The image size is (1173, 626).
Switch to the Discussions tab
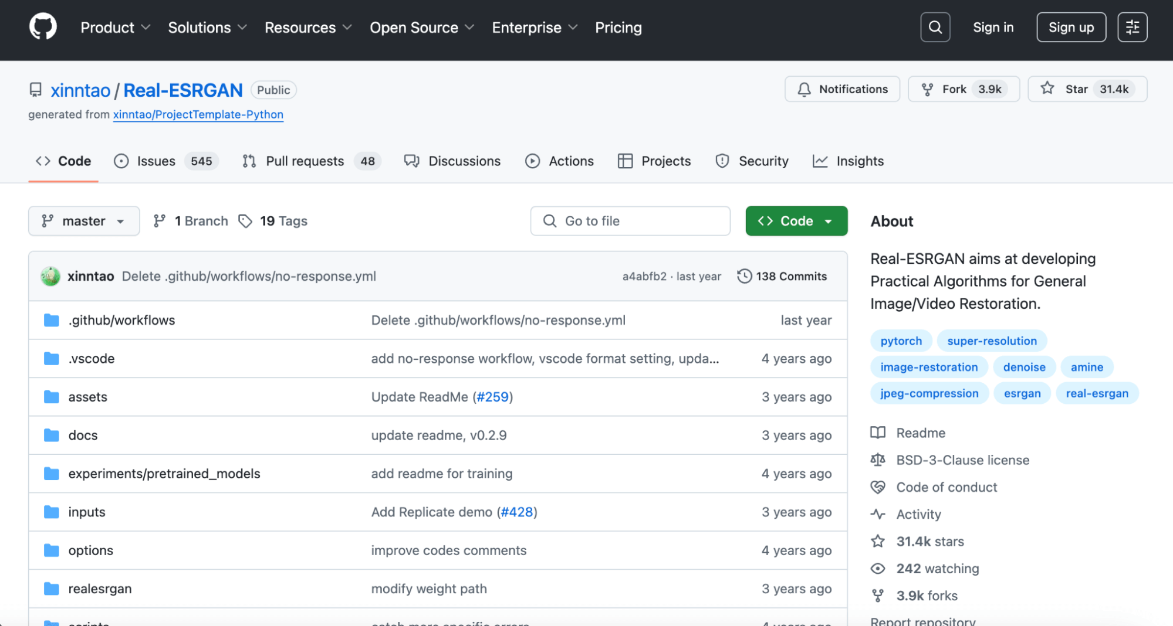pyautogui.click(x=452, y=161)
